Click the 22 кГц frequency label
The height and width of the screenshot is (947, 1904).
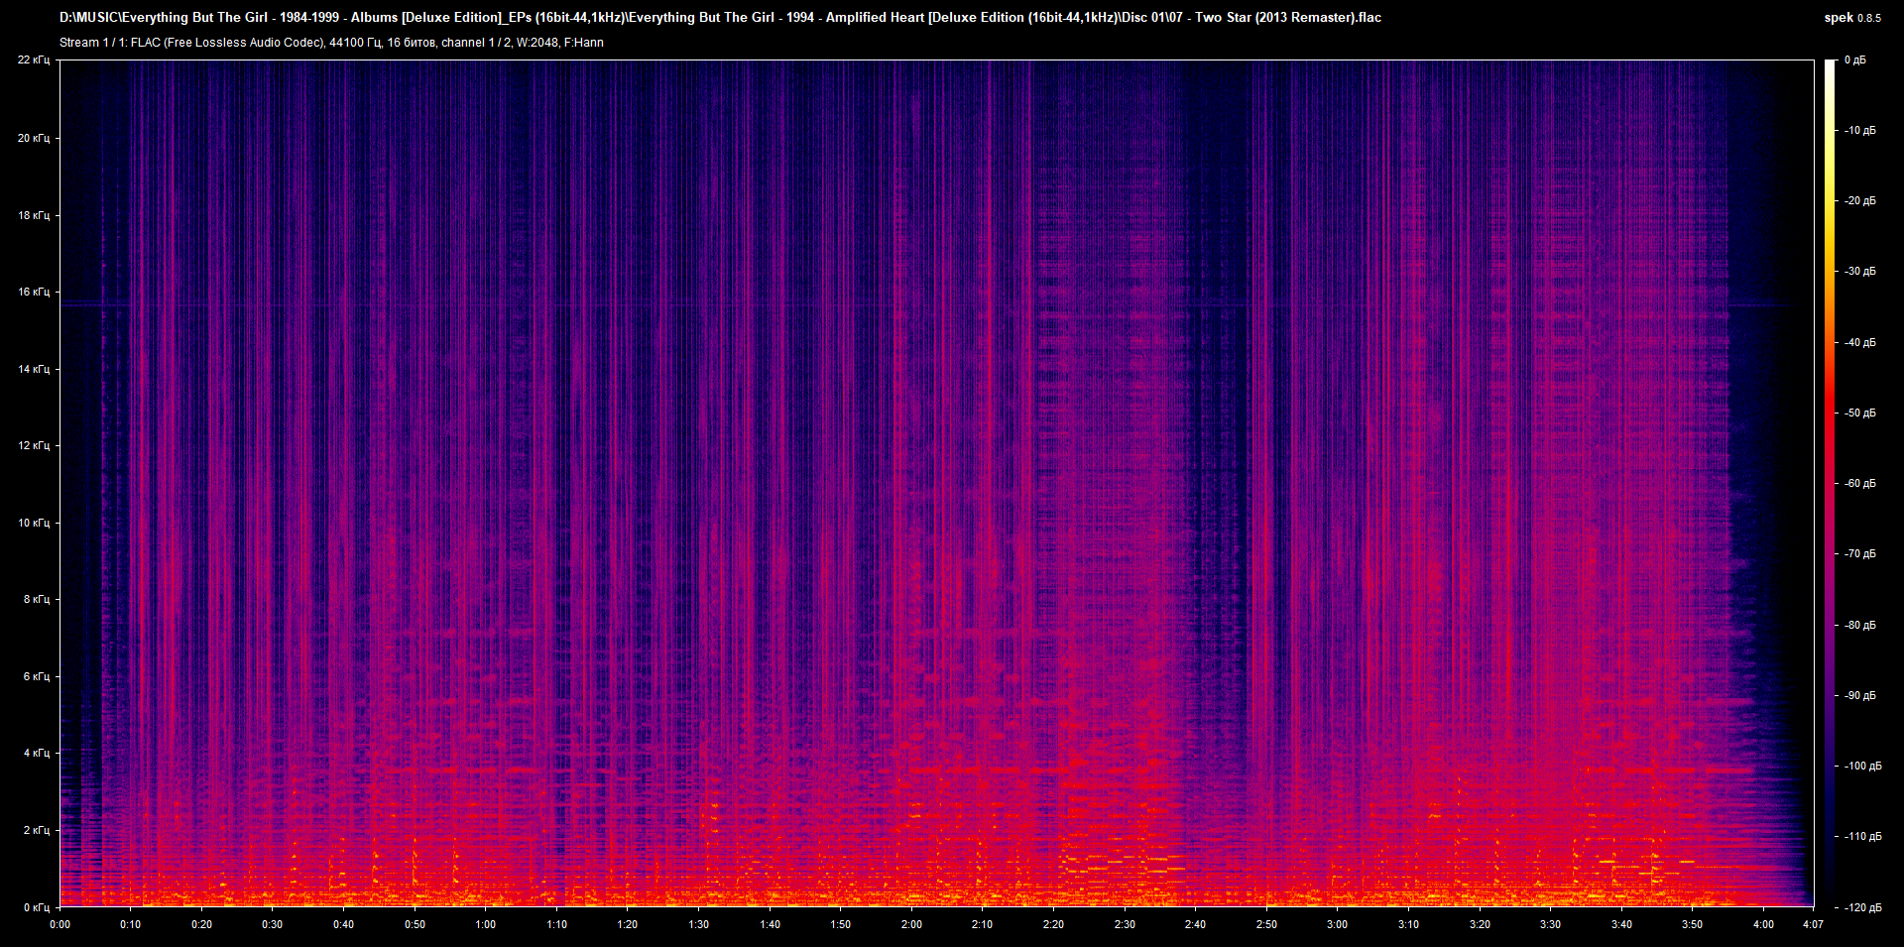click(x=33, y=60)
